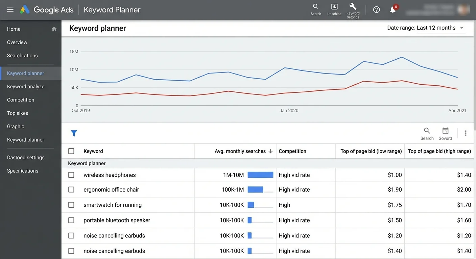The height and width of the screenshot is (259, 476).
Task: Check the $1.20 noise cancelling earbuds checkbox
Action: pos(71,236)
